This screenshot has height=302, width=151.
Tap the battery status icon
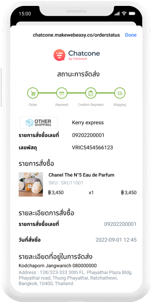click(x=132, y=14)
